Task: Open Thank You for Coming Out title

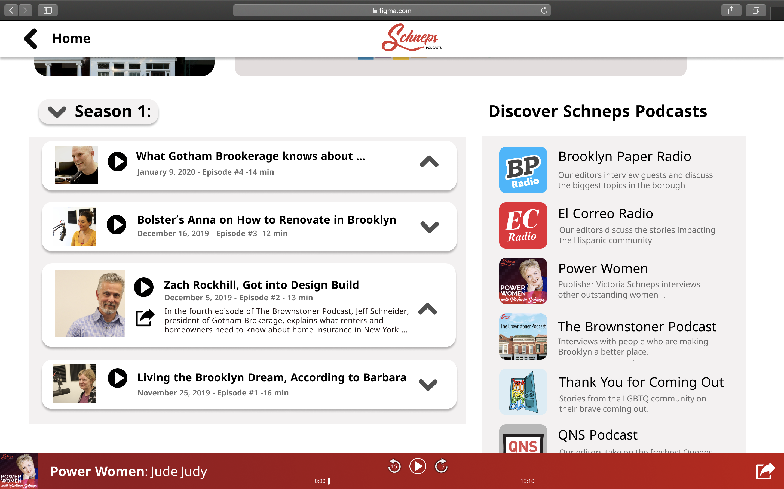Action: coord(641,382)
